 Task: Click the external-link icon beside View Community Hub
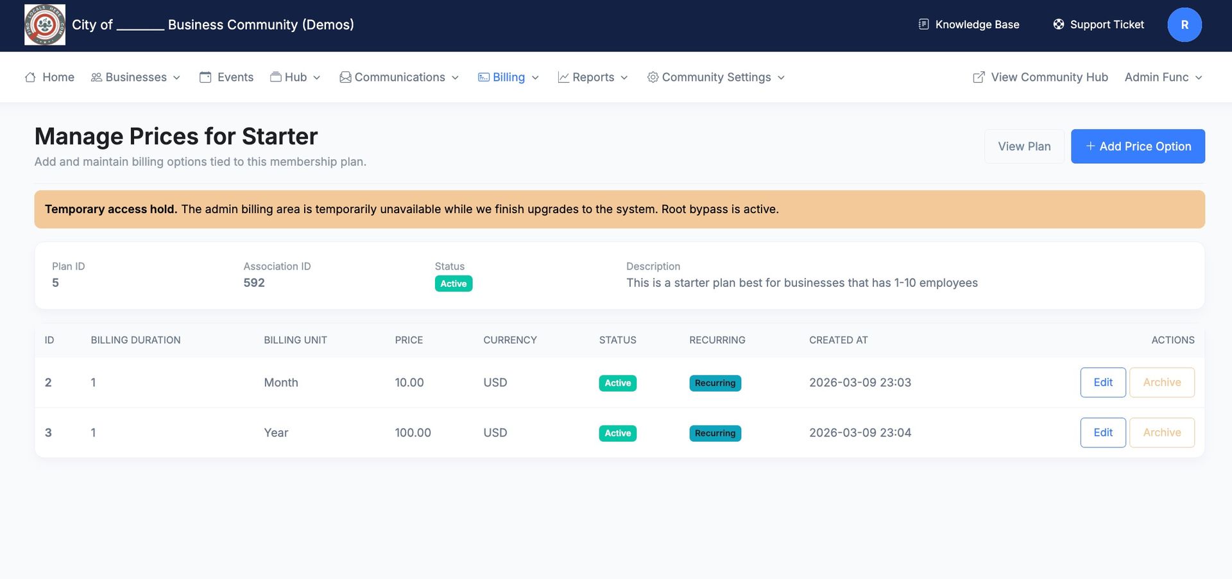point(978,76)
